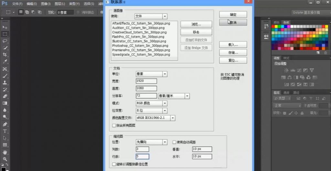
Task: Pick the blue swatch in top row
Action: 286,26
